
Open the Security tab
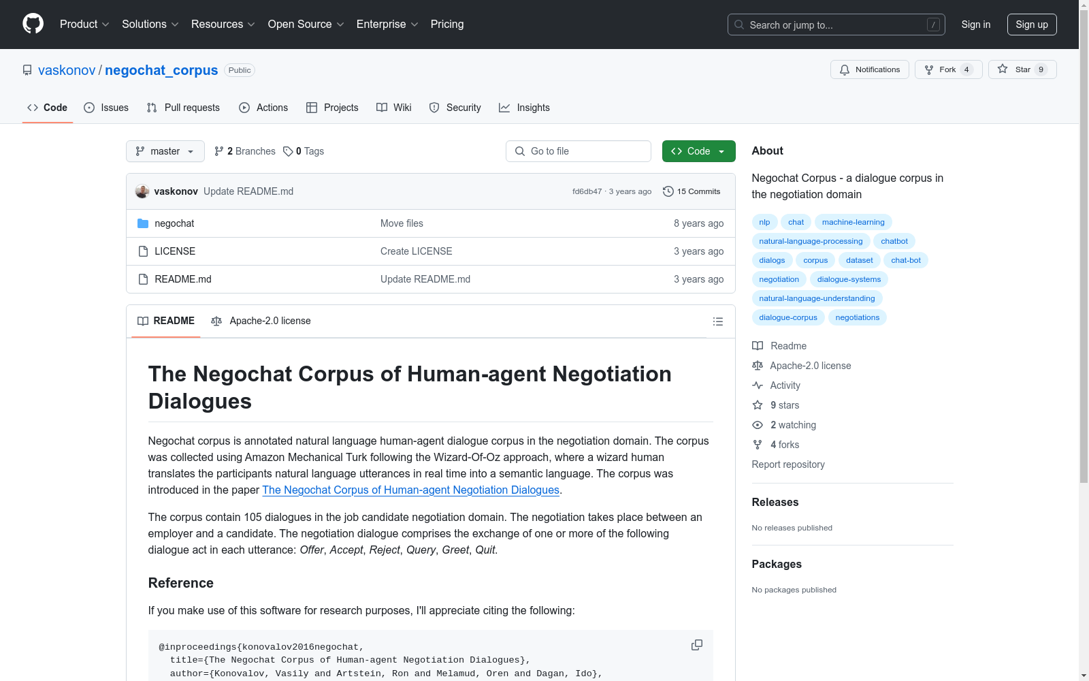[455, 108]
